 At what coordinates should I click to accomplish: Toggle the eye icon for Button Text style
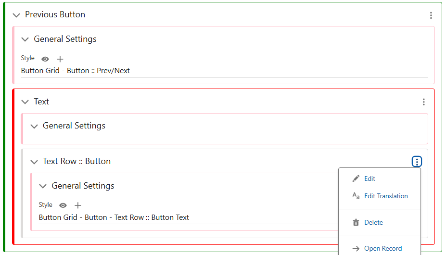tap(63, 205)
